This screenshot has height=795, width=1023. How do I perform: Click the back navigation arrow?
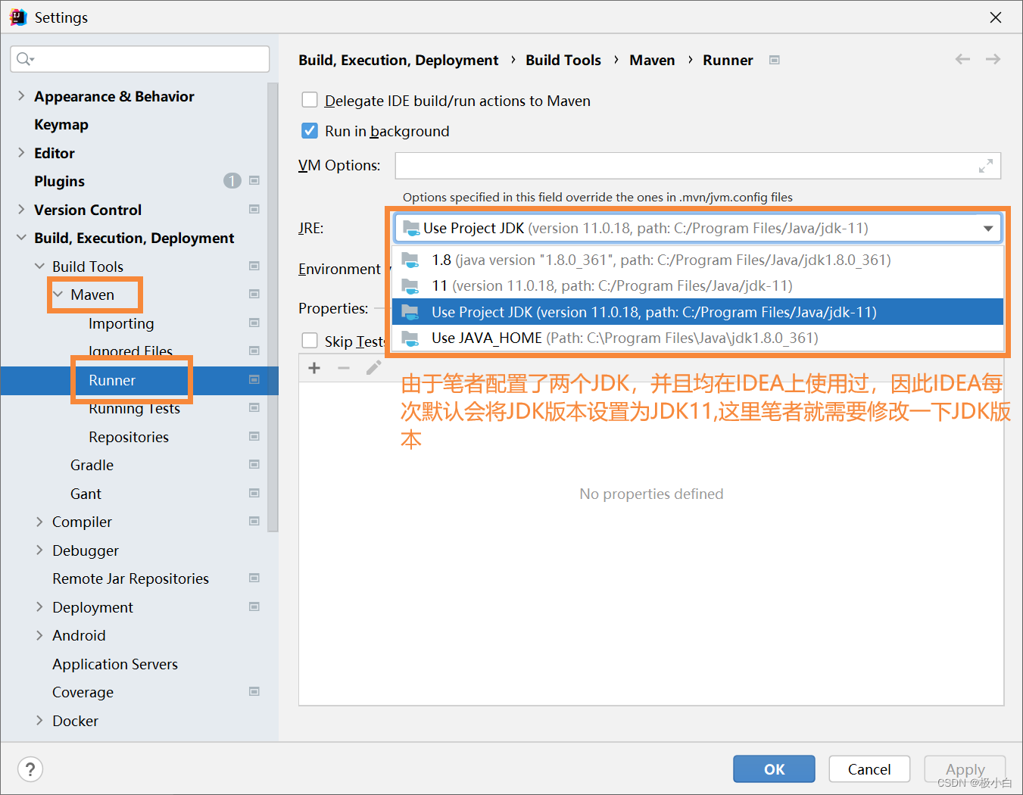click(x=962, y=59)
